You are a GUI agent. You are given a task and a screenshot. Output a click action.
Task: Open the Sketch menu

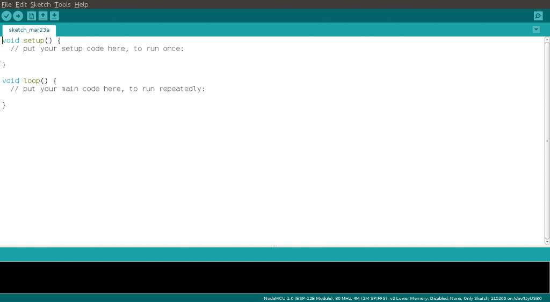40,4
